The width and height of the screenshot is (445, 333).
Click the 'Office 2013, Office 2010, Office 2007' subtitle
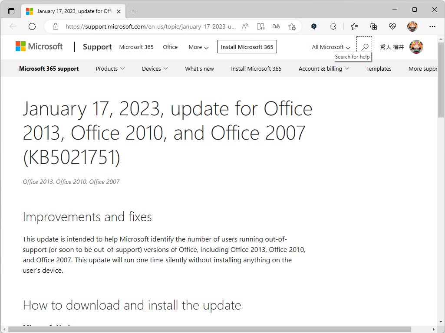(71, 182)
